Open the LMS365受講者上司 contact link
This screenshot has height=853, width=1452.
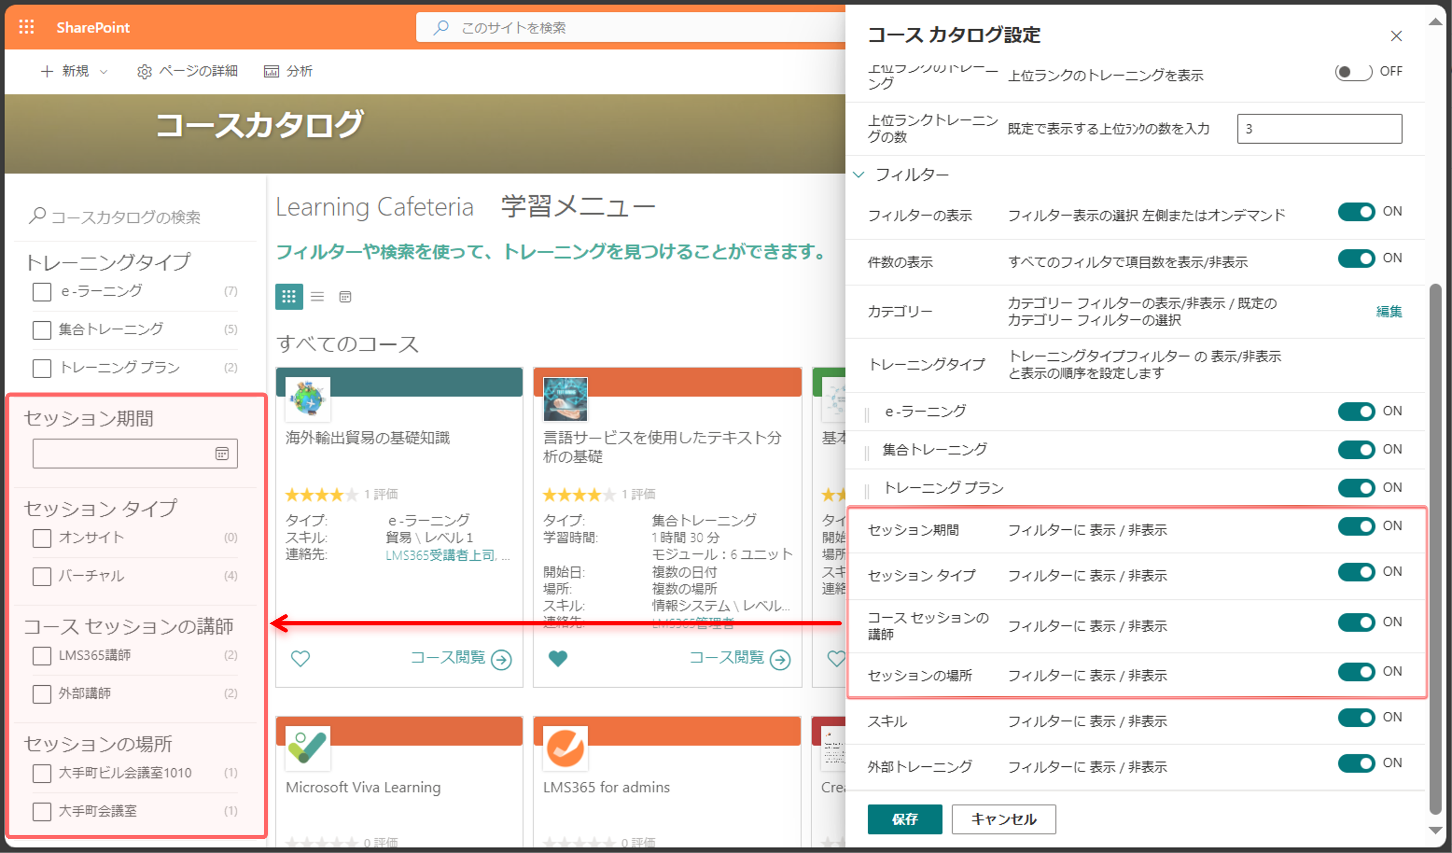coord(441,555)
